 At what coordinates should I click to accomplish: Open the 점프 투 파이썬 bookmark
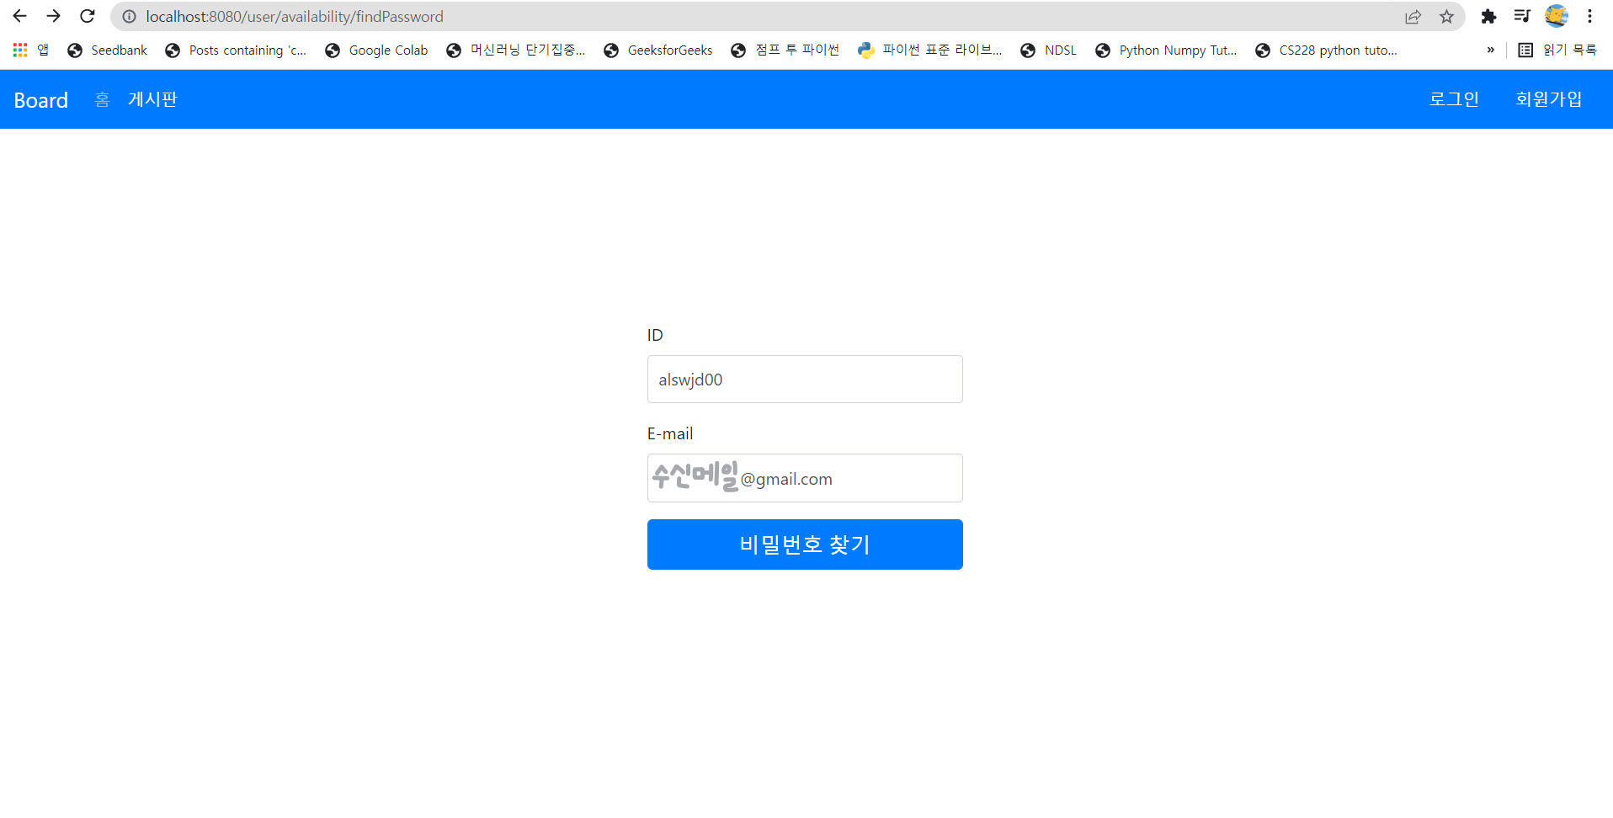785,50
